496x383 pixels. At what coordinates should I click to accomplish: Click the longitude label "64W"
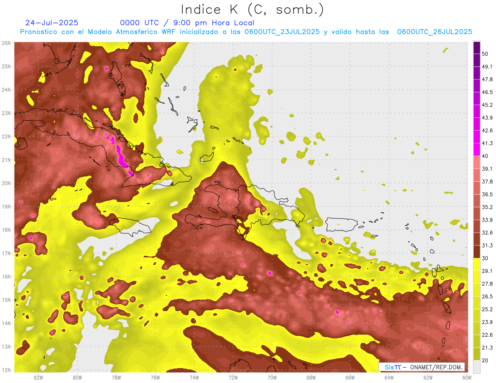(x=389, y=377)
